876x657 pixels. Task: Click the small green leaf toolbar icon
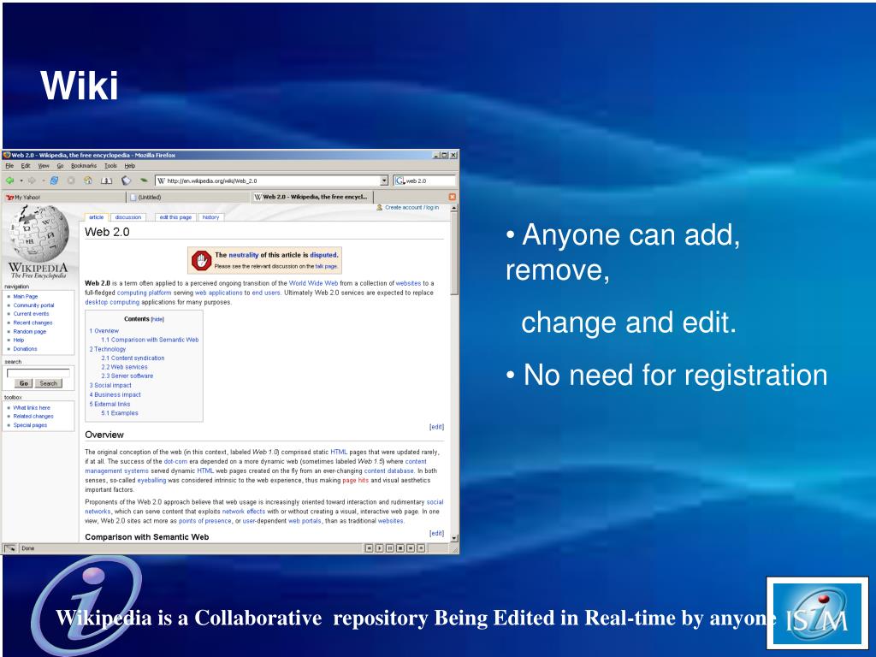pos(144,181)
